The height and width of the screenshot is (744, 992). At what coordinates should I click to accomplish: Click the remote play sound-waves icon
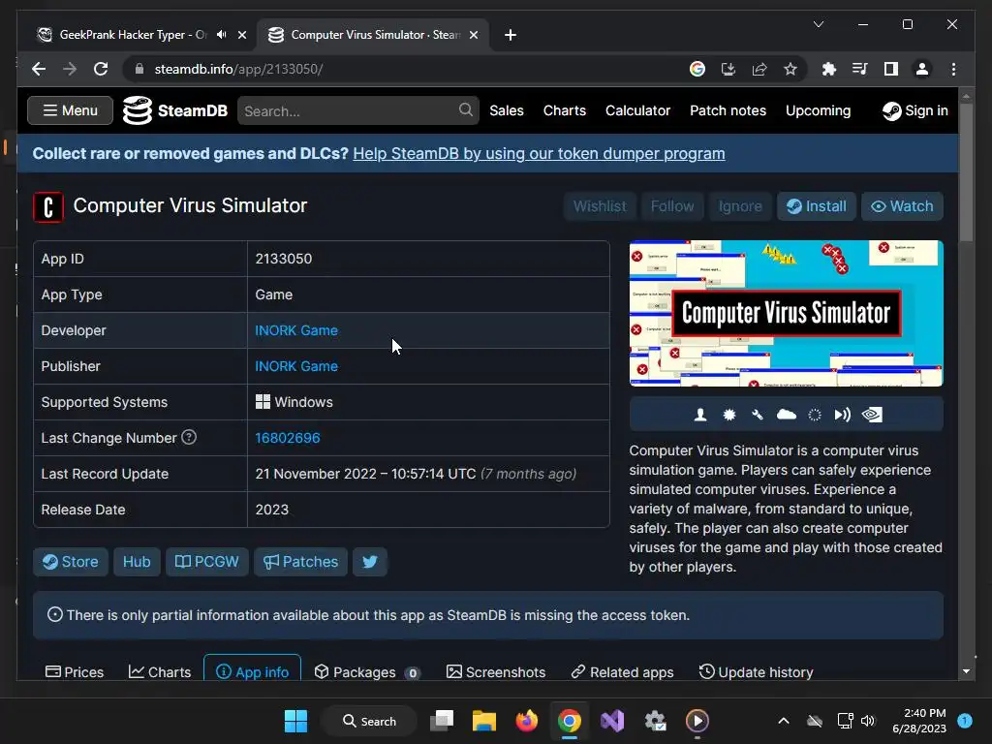[x=842, y=415]
